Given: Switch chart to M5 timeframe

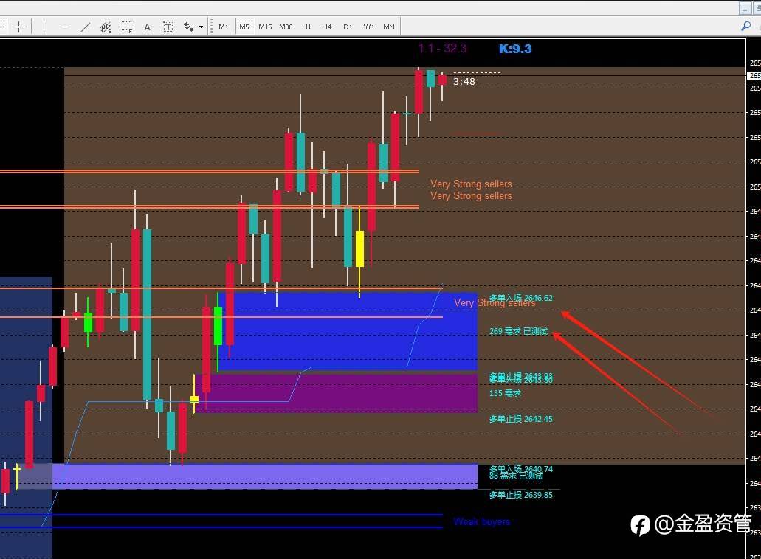Looking at the screenshot, I should [x=244, y=27].
